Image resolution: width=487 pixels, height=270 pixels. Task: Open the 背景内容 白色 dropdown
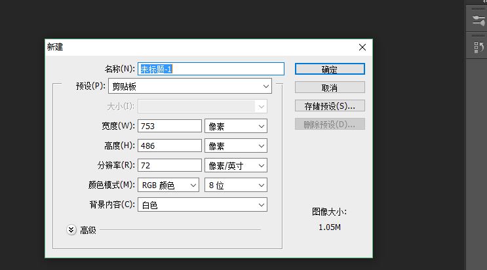coord(202,204)
